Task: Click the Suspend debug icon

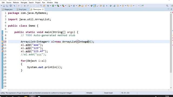Action: pos(22,6)
